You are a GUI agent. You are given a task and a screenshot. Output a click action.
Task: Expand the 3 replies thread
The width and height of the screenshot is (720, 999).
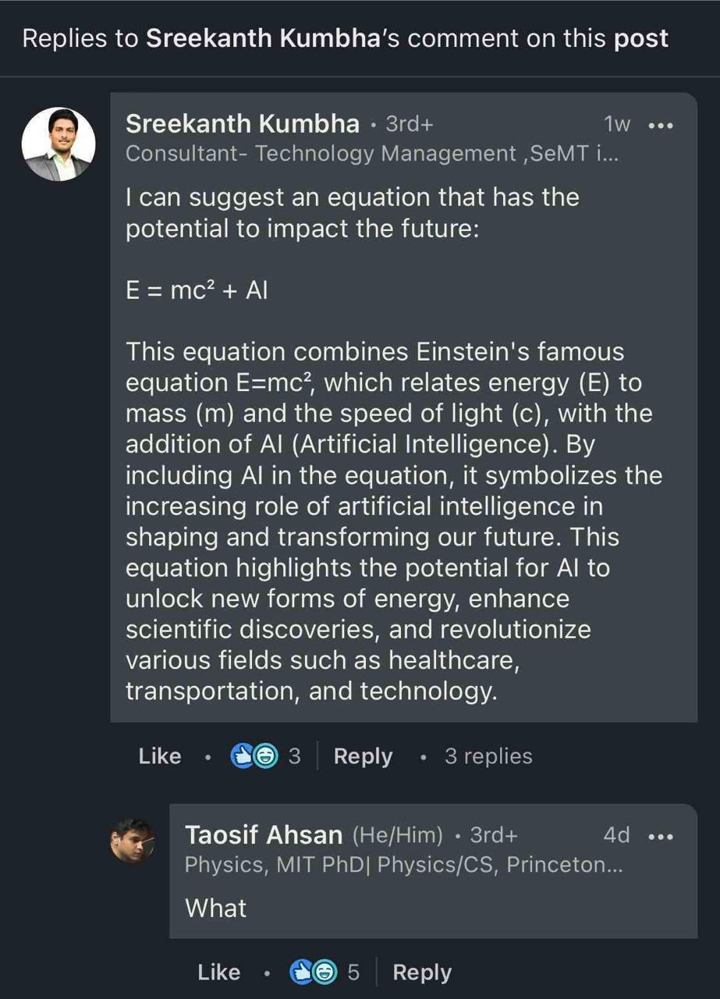coord(488,756)
